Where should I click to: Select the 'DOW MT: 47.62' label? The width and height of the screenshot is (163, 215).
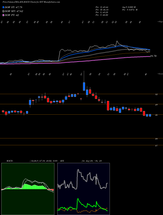coord(14,11)
